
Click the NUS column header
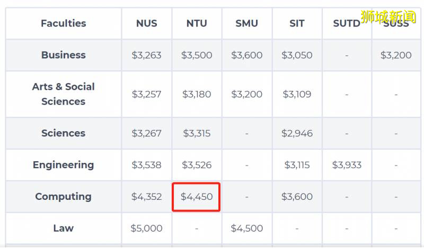click(x=146, y=23)
